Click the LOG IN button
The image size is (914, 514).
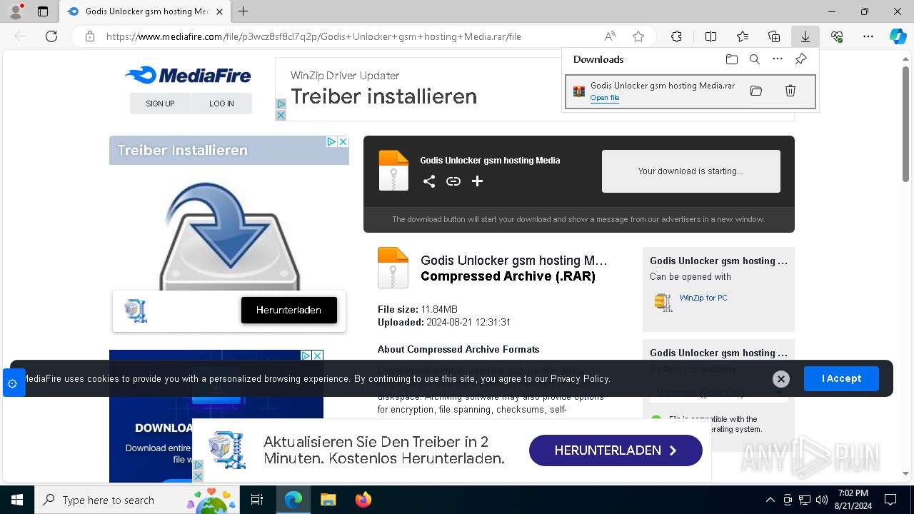point(221,104)
